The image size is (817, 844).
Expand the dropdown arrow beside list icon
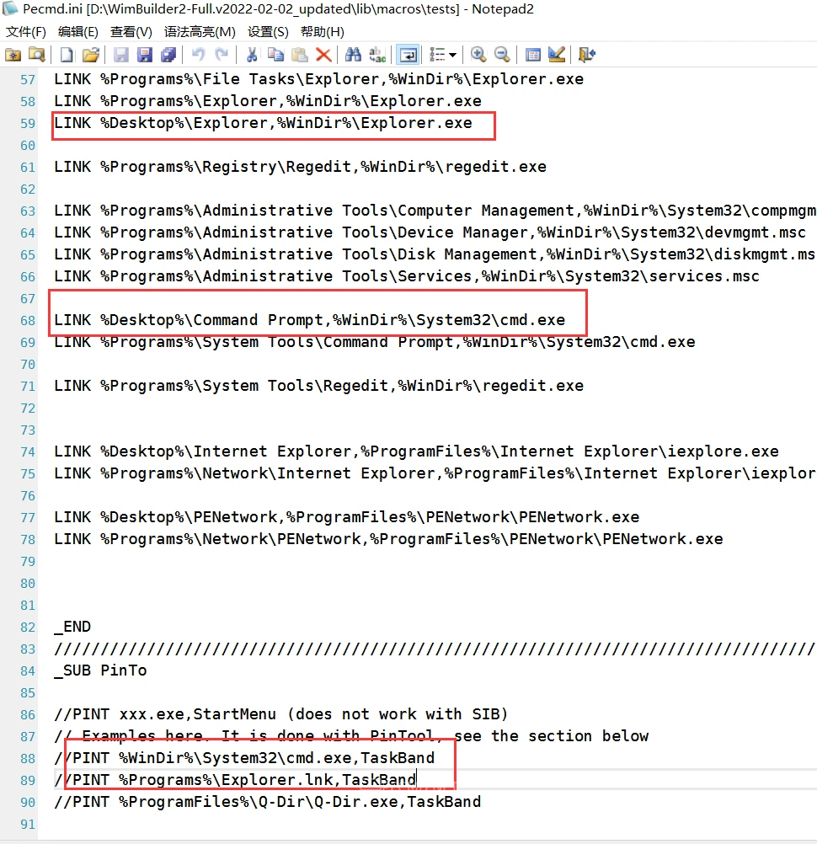pos(452,55)
